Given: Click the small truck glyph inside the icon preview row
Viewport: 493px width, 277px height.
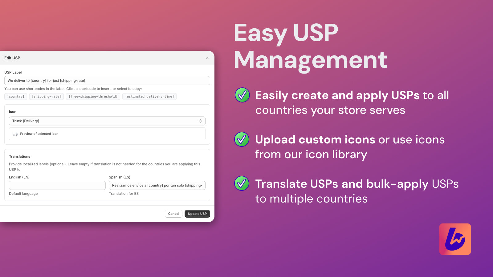Looking at the screenshot, I should [x=15, y=134].
